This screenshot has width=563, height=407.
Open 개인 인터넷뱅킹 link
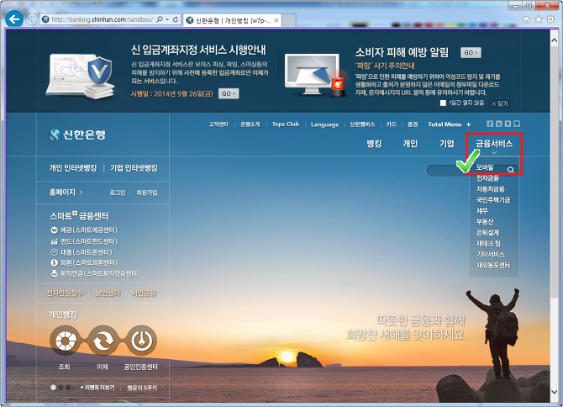[x=73, y=168]
